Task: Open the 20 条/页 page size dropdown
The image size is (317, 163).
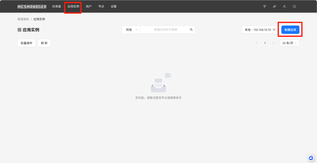Action: point(290,43)
